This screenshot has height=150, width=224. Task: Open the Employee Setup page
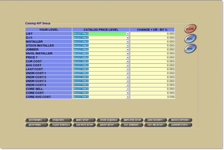132,120
